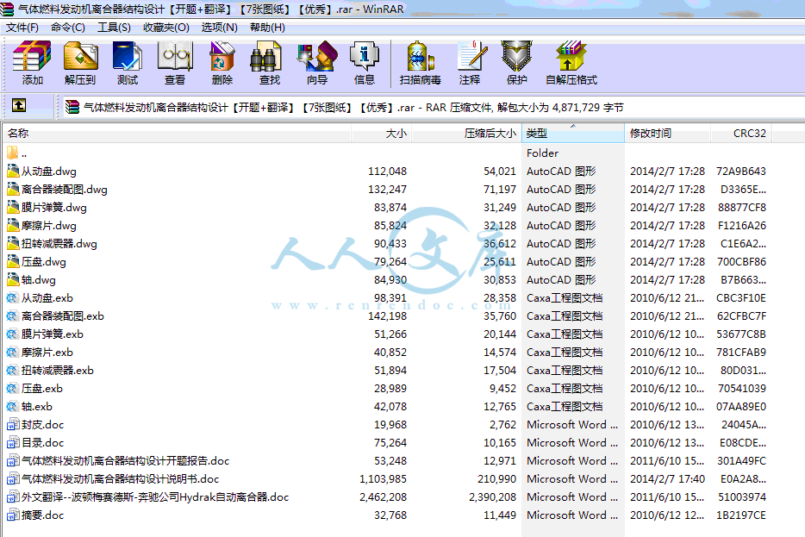The image size is (805, 537).
Task: Click packed size value 9,452
Action: [502, 388]
